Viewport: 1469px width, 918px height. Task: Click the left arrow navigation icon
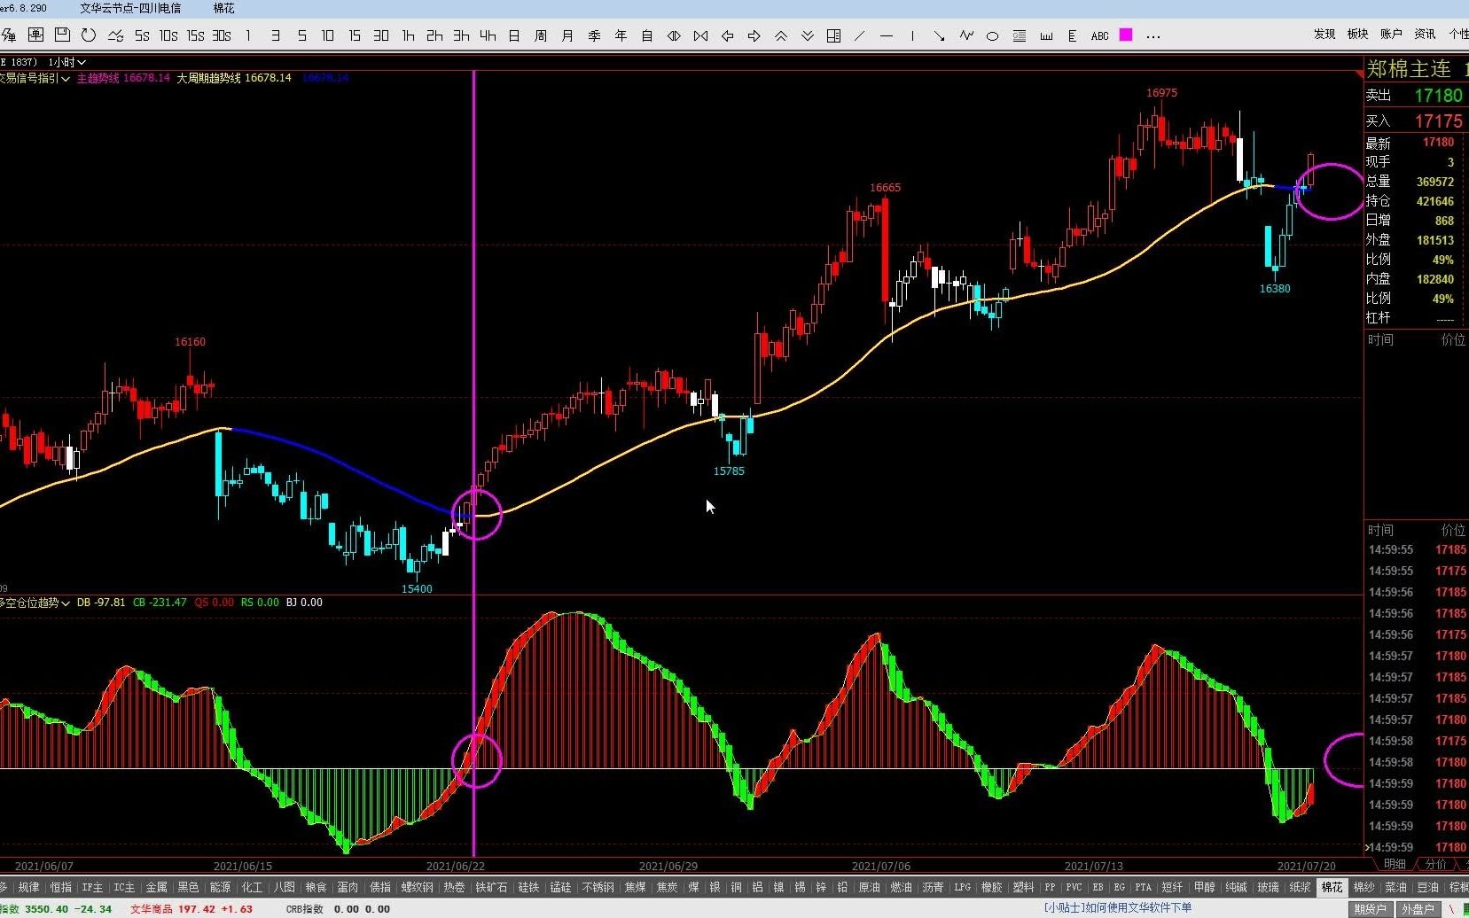[x=727, y=35]
